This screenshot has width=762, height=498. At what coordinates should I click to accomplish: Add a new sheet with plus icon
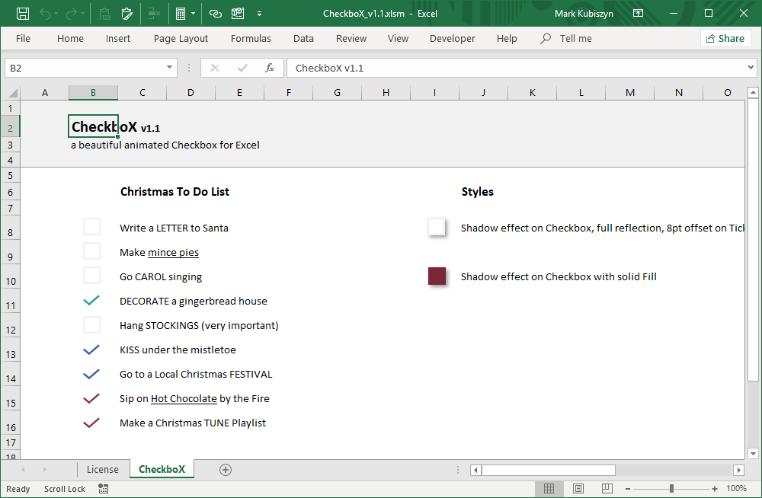(226, 470)
